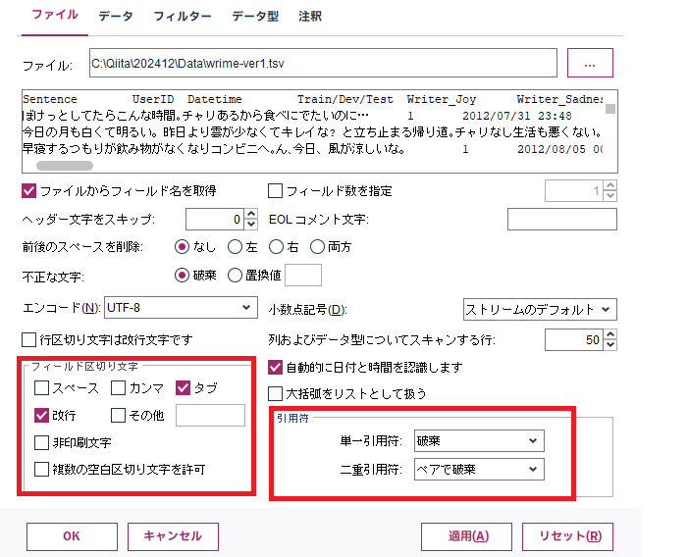Image resolution: width=688 pixels, height=557 pixels.
Task: Increase スキャンする行 value
Action: point(609,334)
